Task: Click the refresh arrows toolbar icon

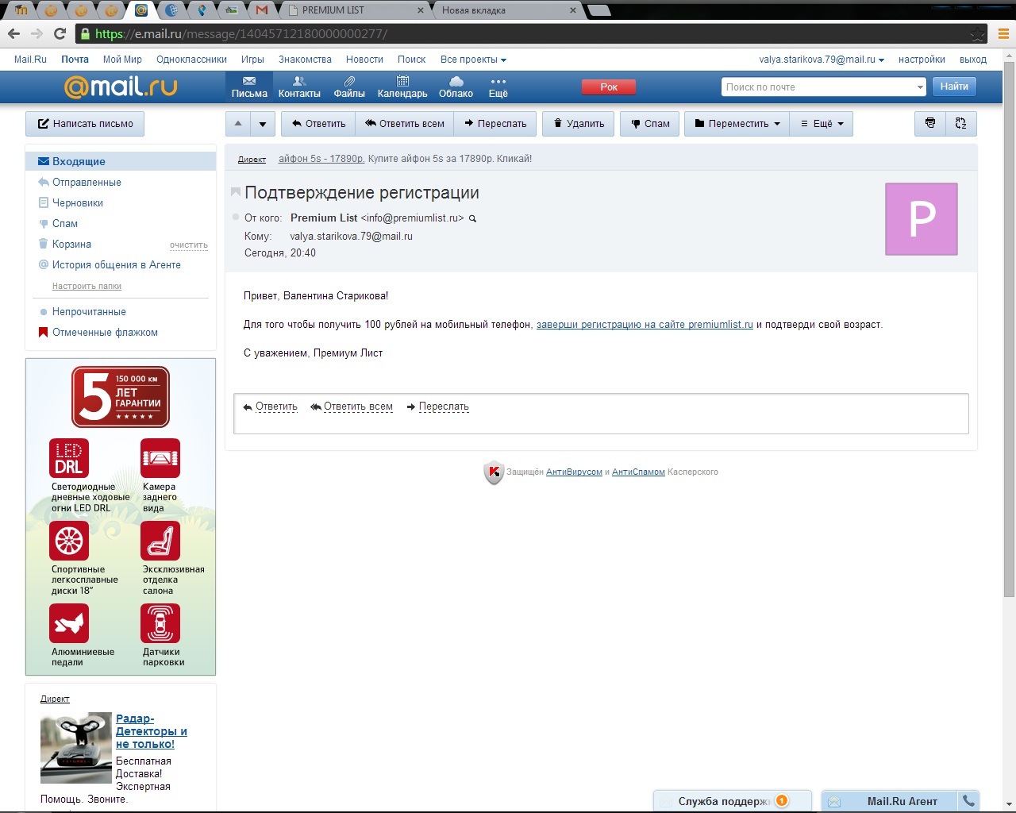Action: [960, 124]
